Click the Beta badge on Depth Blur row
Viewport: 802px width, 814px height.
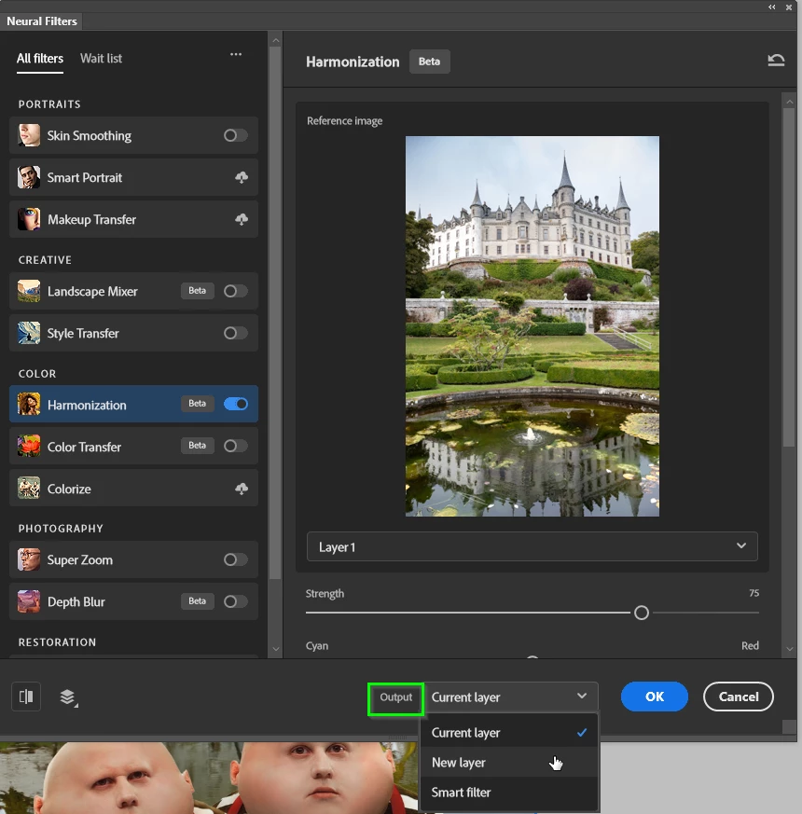(x=198, y=601)
